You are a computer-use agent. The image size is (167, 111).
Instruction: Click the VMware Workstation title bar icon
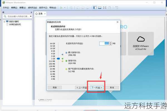(x=4, y=3)
